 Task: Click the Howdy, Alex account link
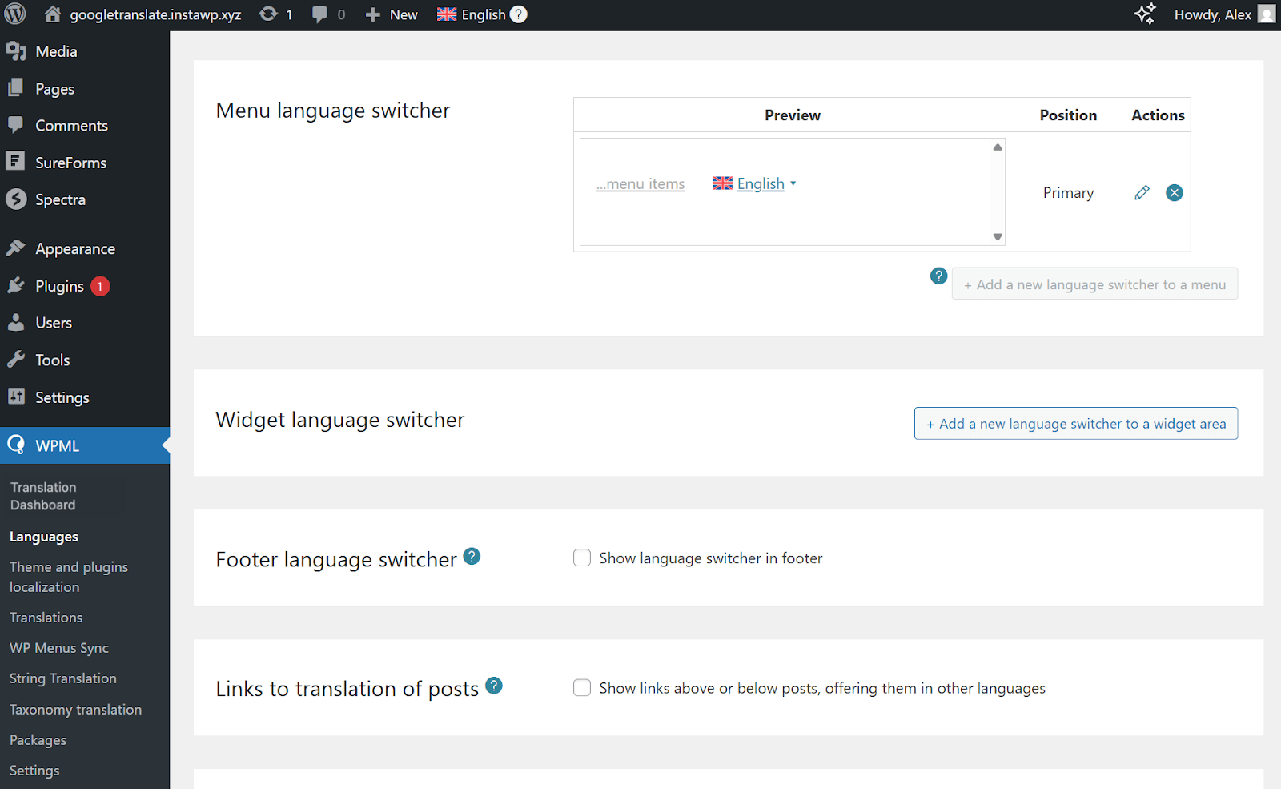click(x=1213, y=14)
